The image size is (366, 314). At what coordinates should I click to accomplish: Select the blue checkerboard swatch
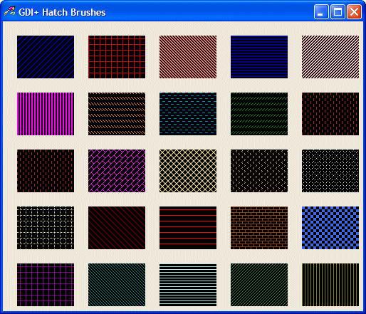330,228
